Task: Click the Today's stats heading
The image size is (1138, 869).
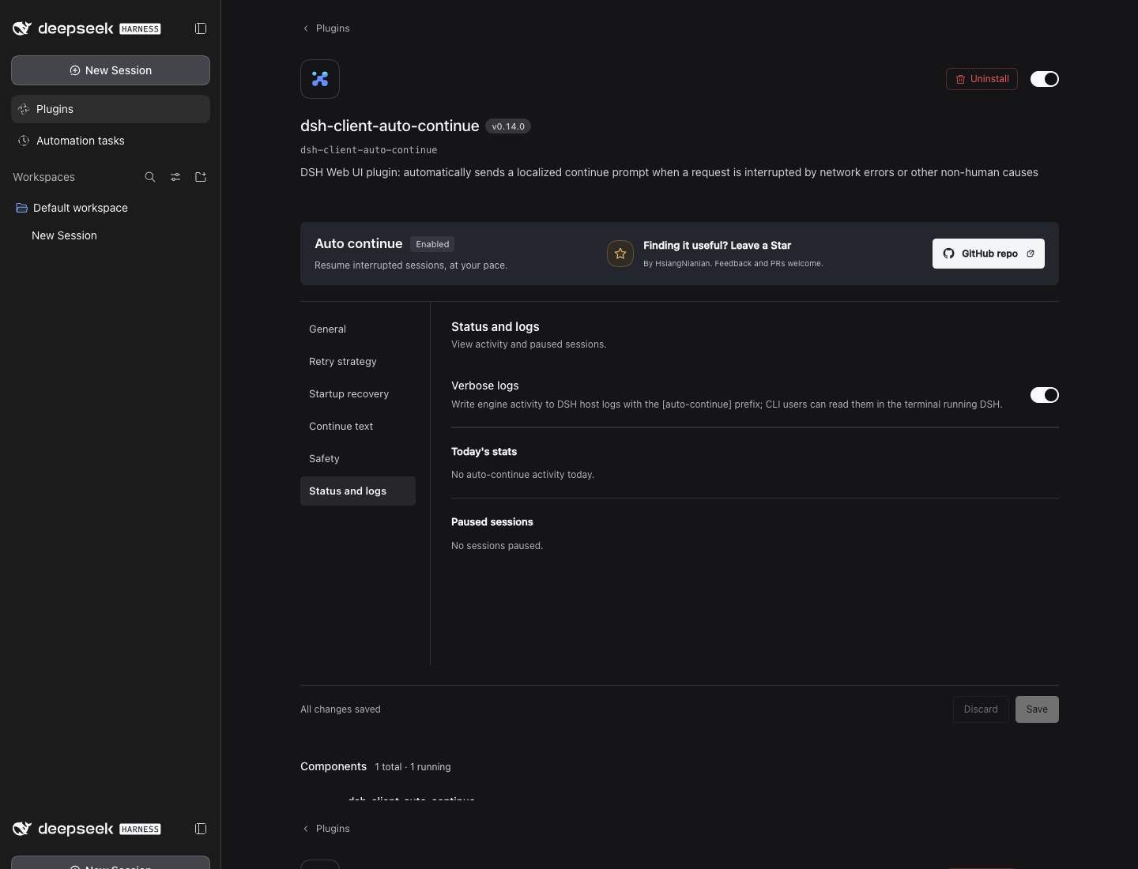Action: point(484,452)
